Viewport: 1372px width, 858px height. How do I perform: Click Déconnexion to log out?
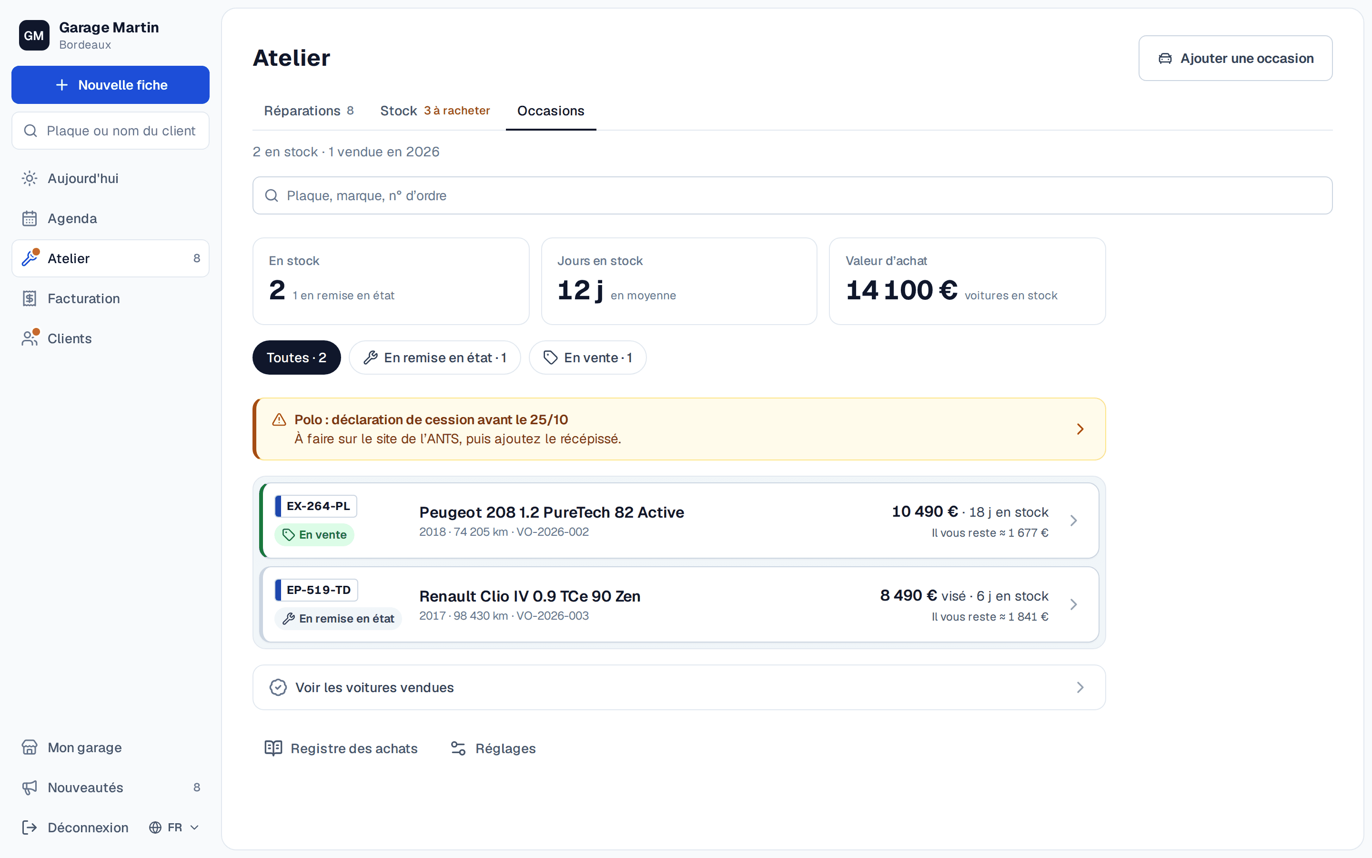[75, 827]
